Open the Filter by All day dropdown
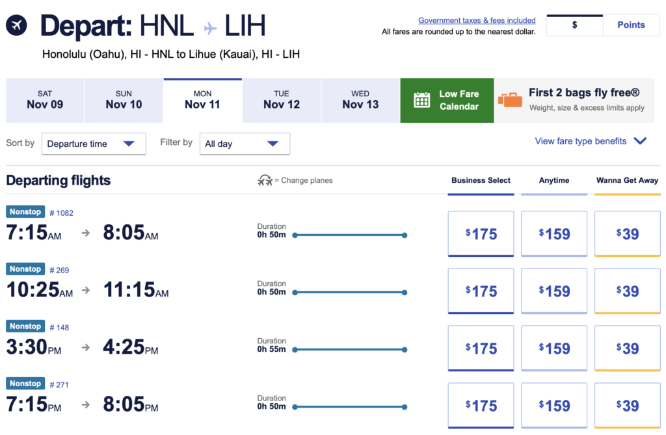Image resolution: width=666 pixels, height=435 pixels. coord(245,144)
